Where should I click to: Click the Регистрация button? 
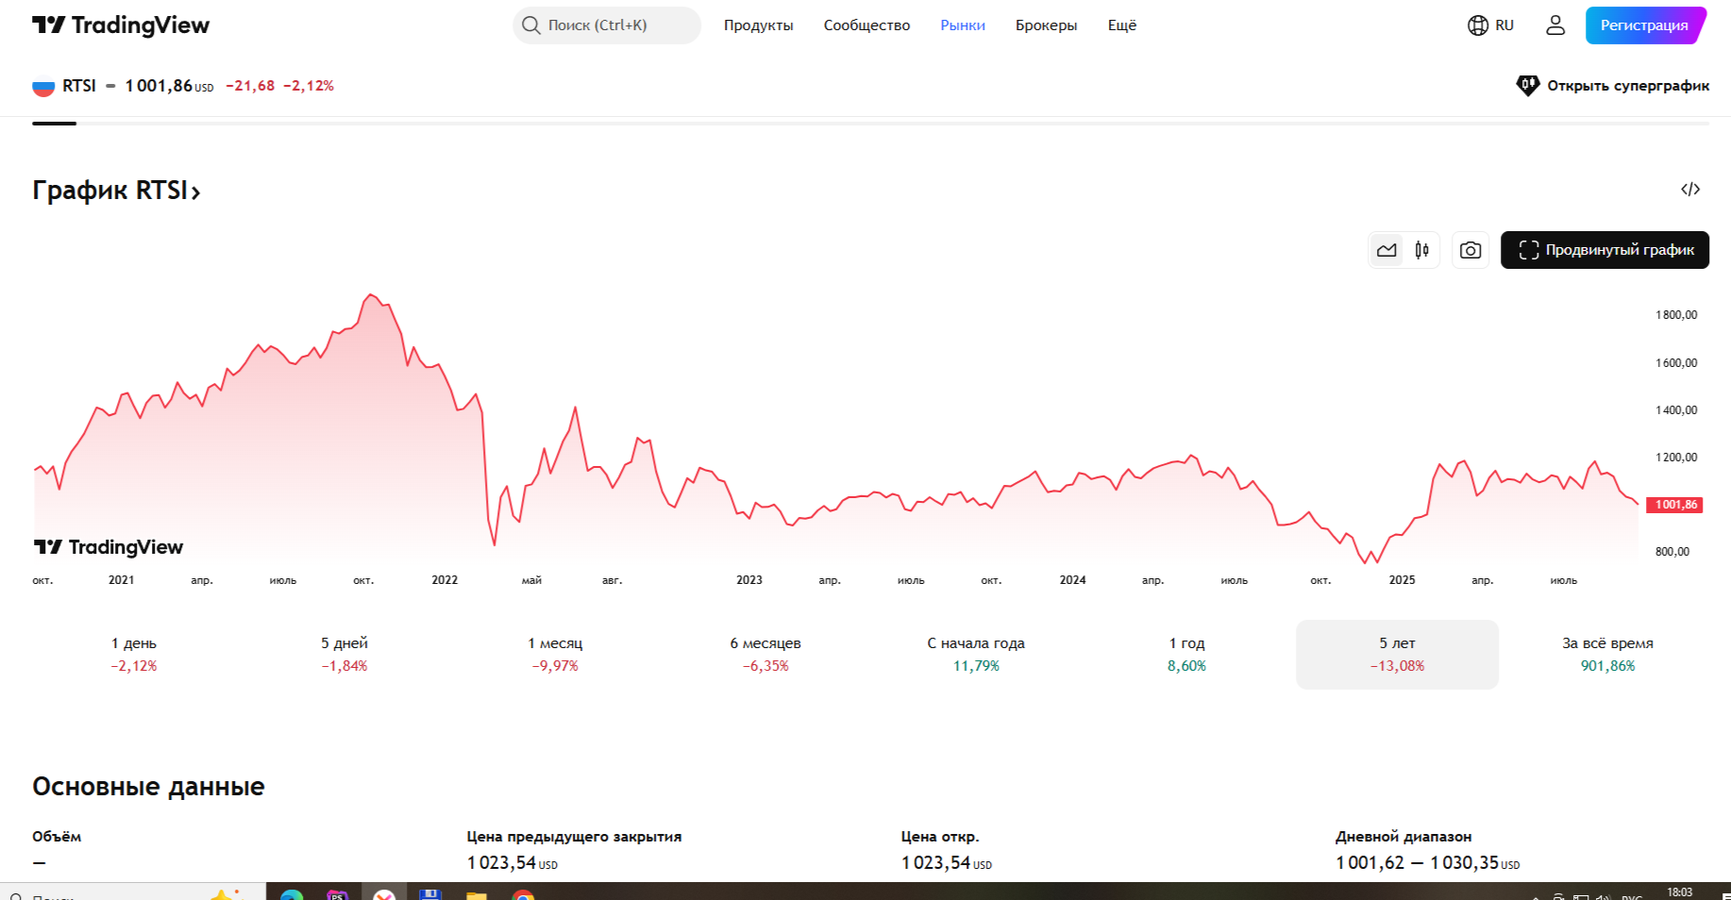click(1644, 25)
